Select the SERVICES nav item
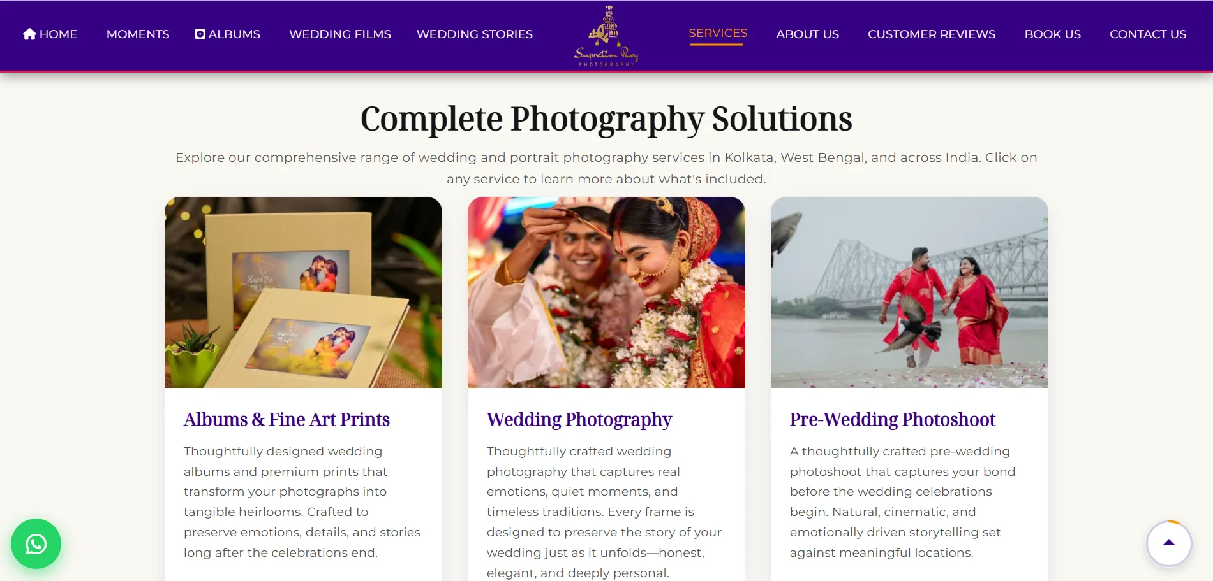1213x581 pixels. (x=718, y=33)
